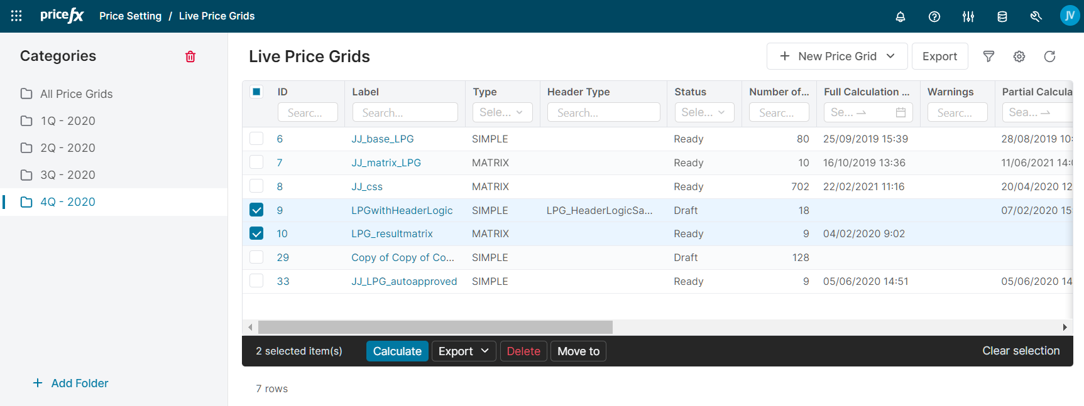Open the notifications bell

900,16
